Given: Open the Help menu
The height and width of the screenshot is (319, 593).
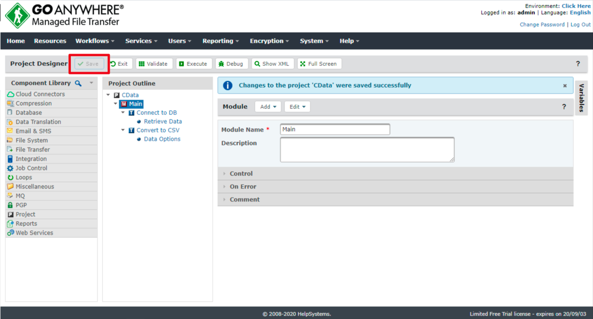Looking at the screenshot, I should click(349, 41).
